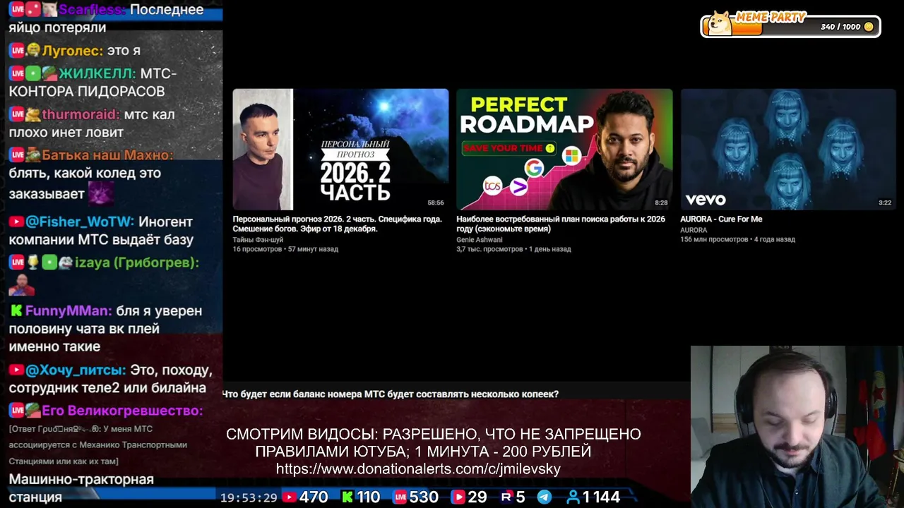Image resolution: width=904 pixels, height=508 pixels.
Task: Click the '3,7 тыс. просмотров • 1 день назад' text
Action: pos(513,249)
